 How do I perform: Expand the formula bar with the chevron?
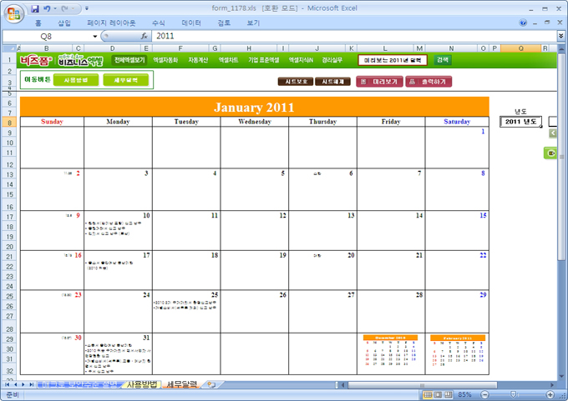point(560,36)
